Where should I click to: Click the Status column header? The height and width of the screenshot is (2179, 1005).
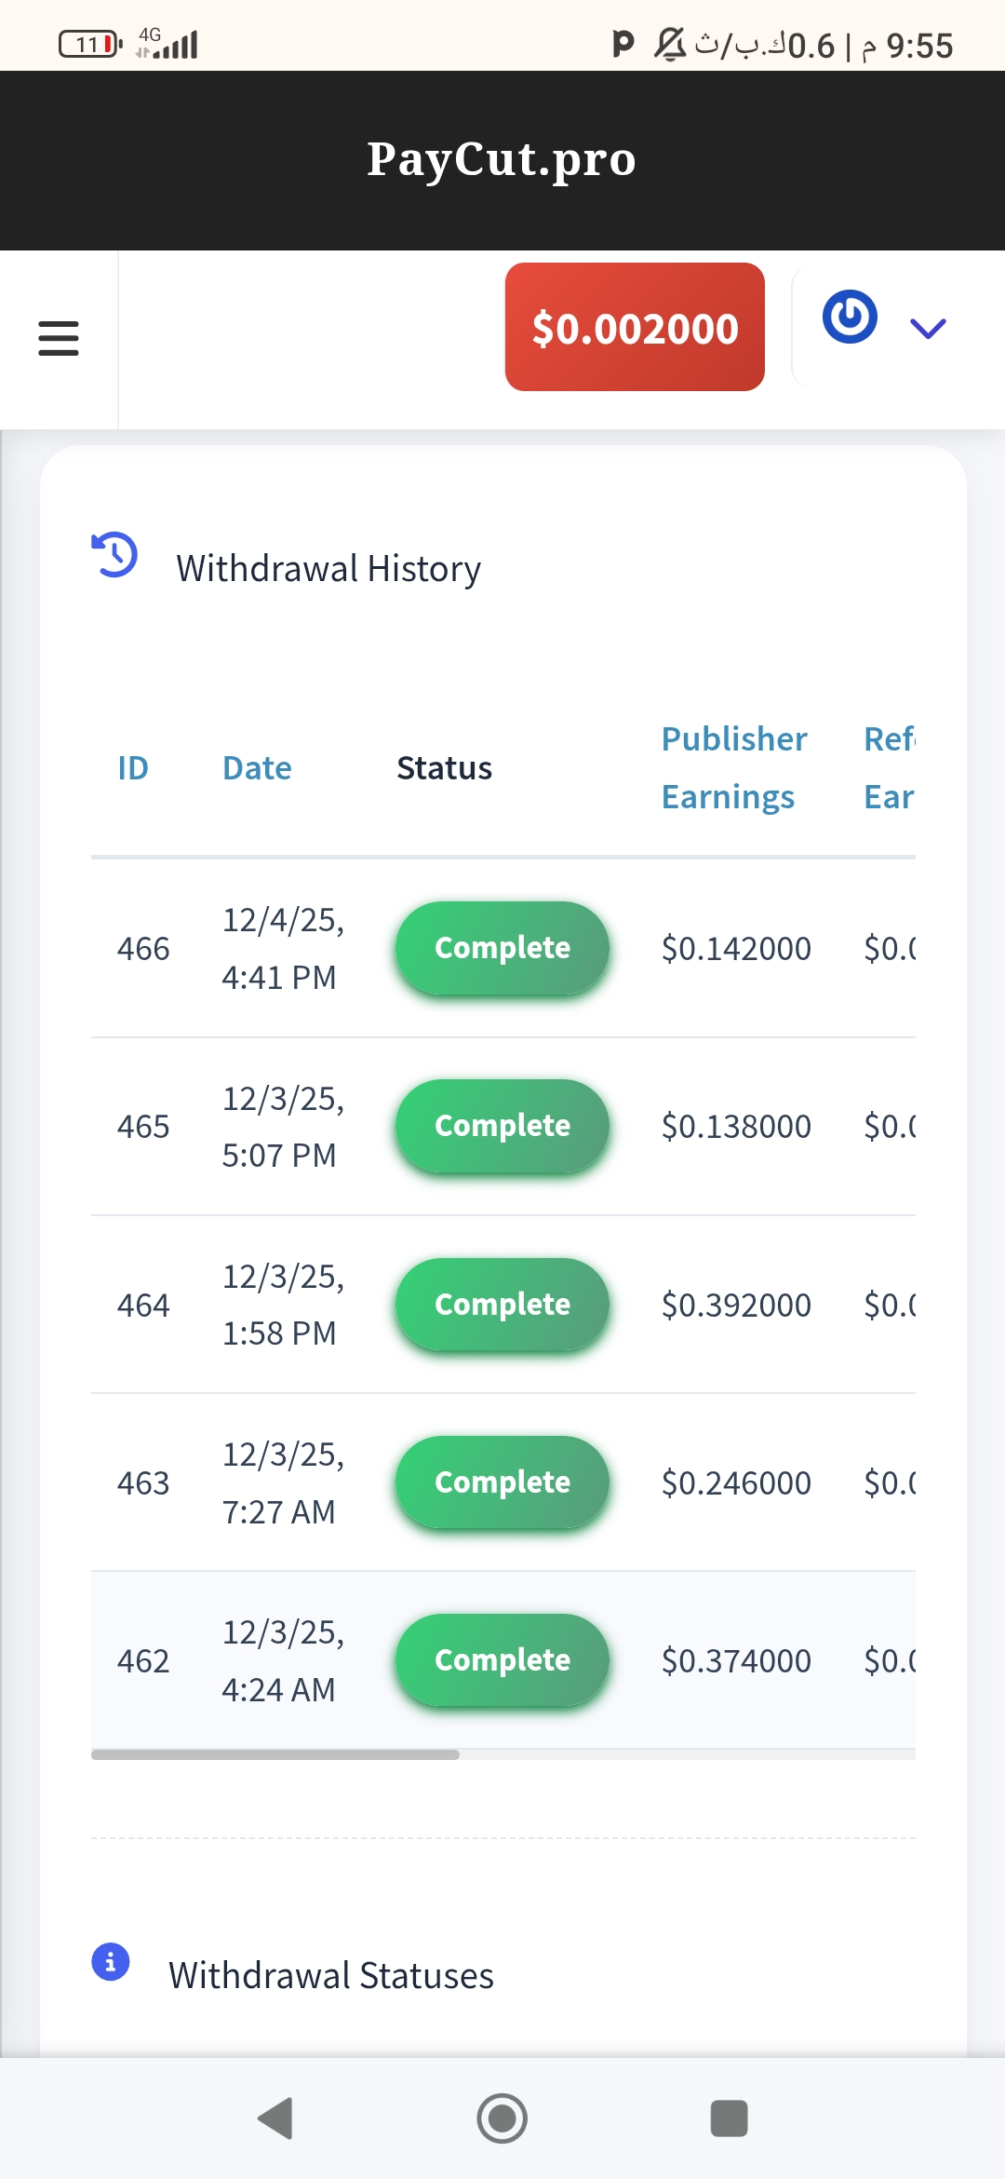click(444, 768)
